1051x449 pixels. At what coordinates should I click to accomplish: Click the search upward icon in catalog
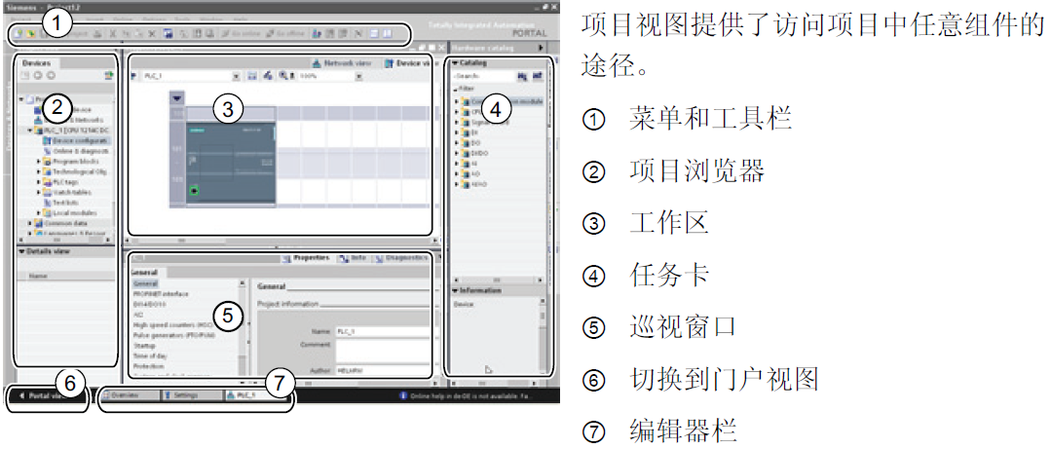coord(537,76)
